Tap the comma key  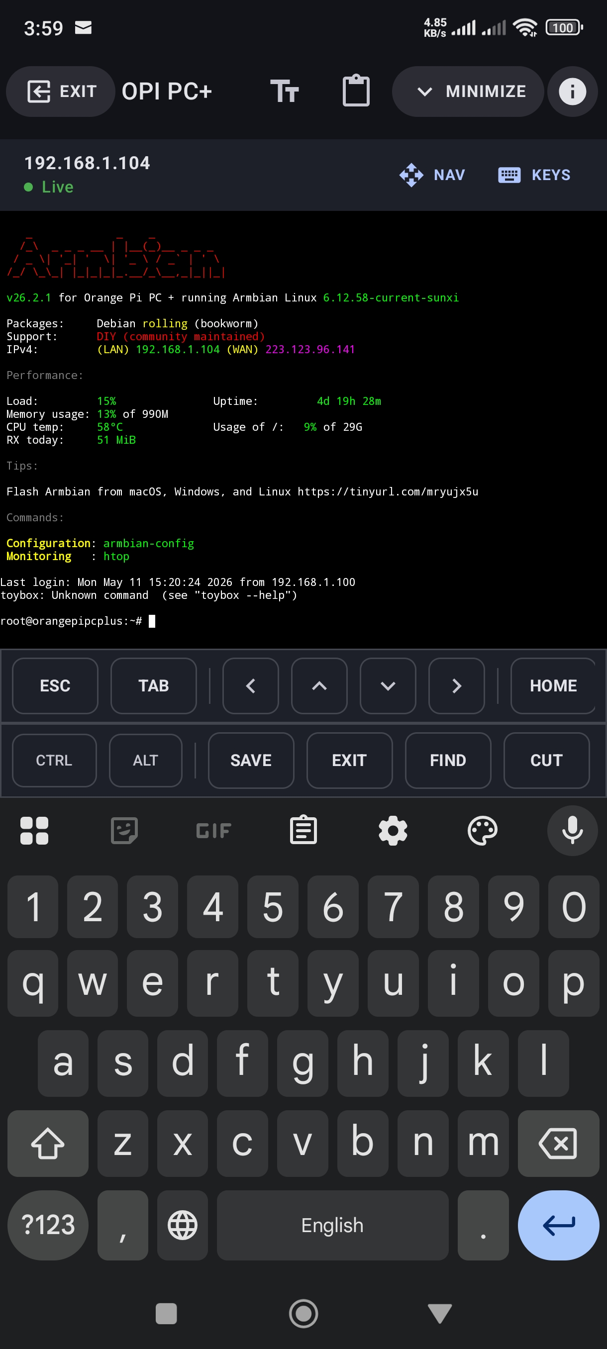tap(122, 1225)
